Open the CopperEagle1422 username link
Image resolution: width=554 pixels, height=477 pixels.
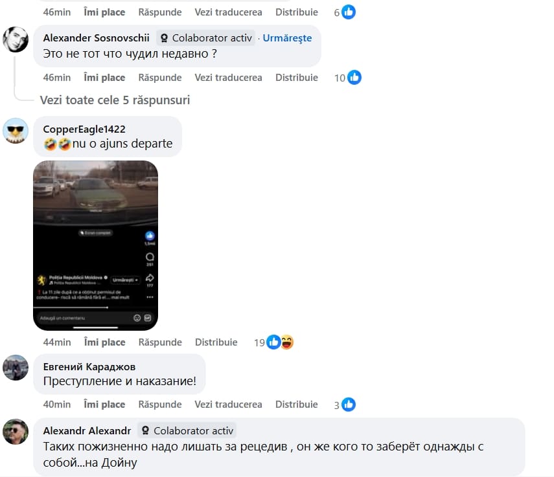point(84,129)
